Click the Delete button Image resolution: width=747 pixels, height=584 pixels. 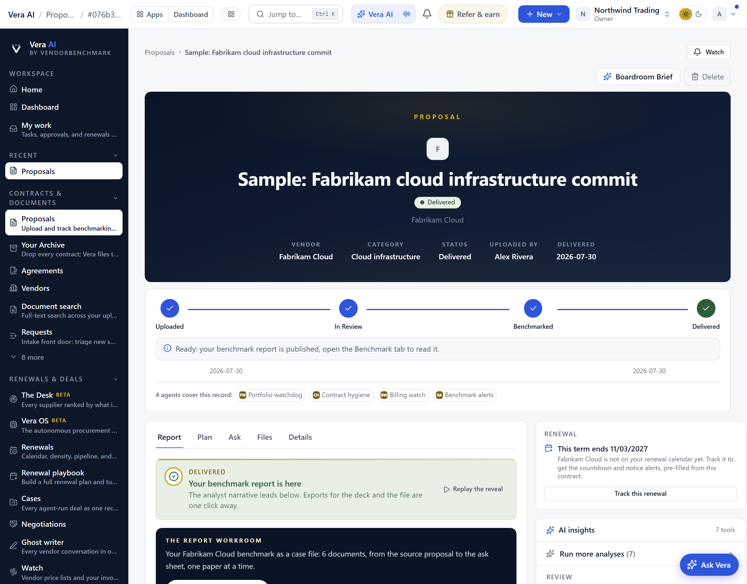707,77
